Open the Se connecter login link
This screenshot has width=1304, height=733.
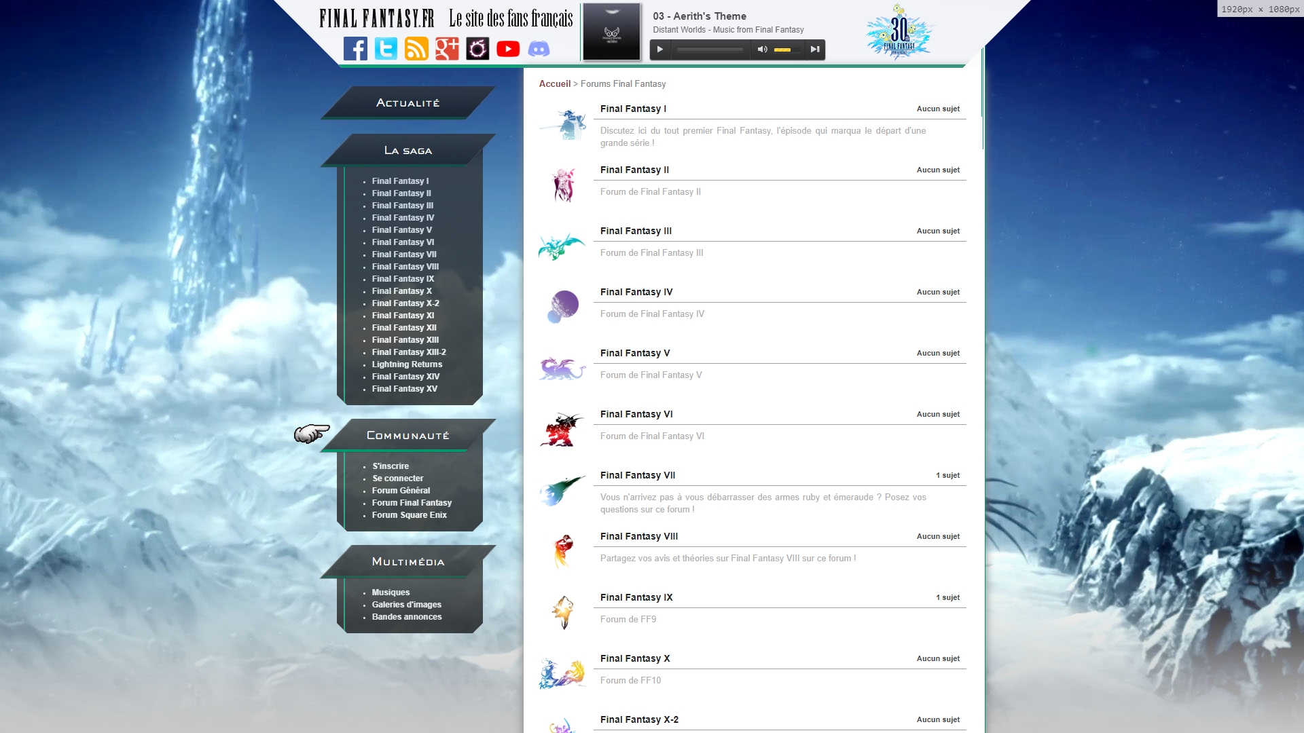pyautogui.click(x=398, y=478)
